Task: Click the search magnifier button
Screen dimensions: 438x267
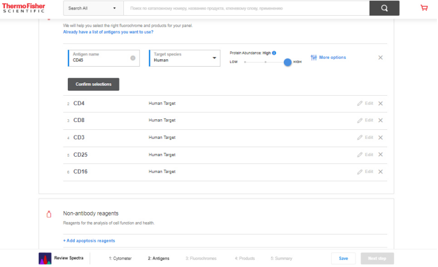Action: coord(384,8)
